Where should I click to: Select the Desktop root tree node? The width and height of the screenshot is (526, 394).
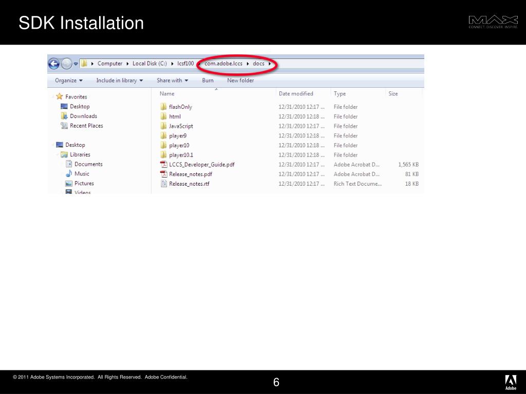(75, 145)
